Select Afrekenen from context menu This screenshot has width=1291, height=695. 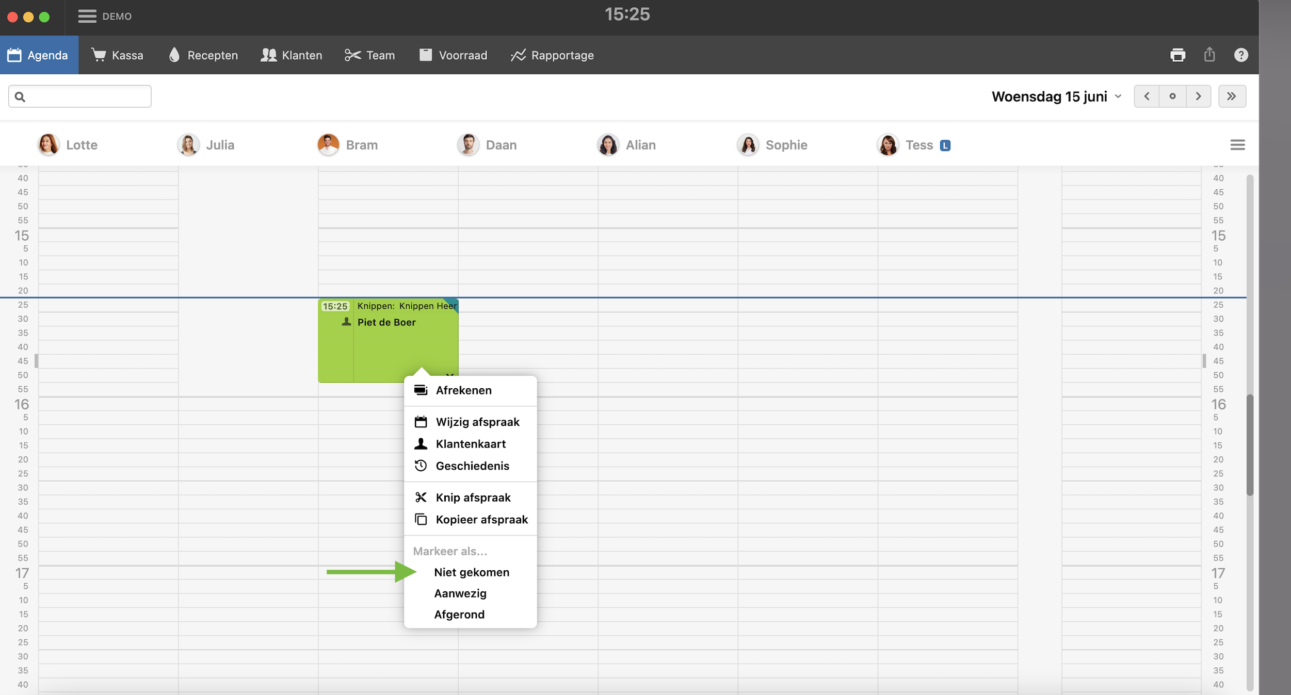click(463, 390)
